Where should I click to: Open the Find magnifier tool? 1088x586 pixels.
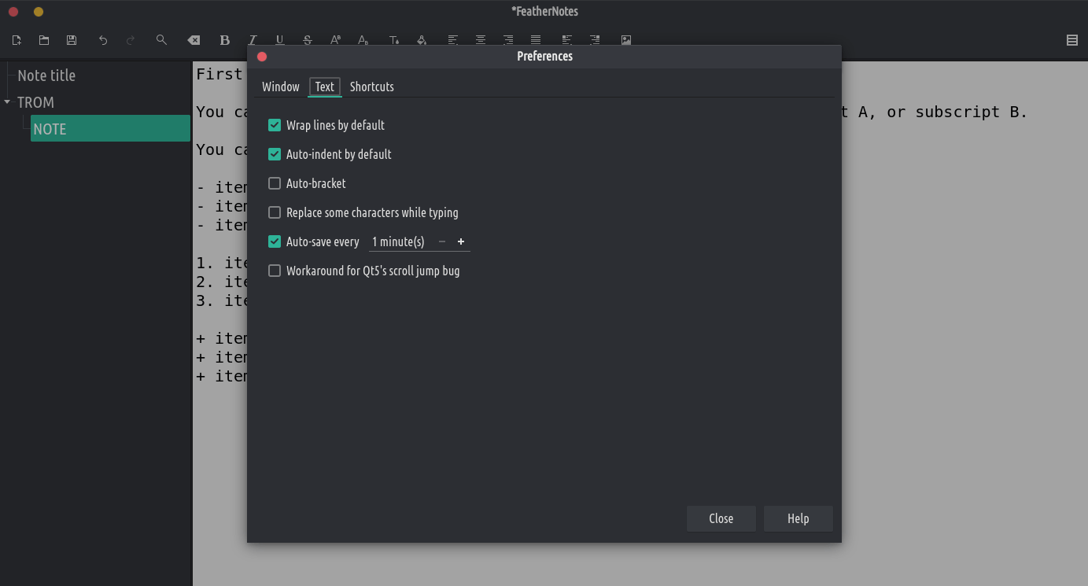[x=161, y=40]
